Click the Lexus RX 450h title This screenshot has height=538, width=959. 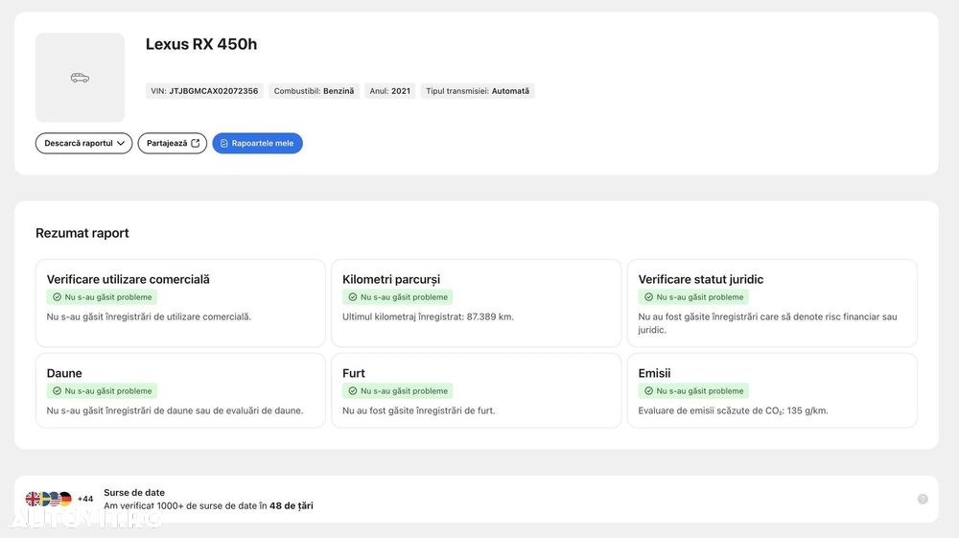(x=201, y=44)
